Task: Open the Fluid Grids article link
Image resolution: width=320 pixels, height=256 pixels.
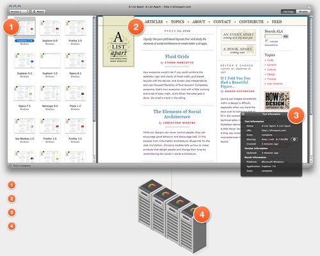Action: [x=177, y=56]
